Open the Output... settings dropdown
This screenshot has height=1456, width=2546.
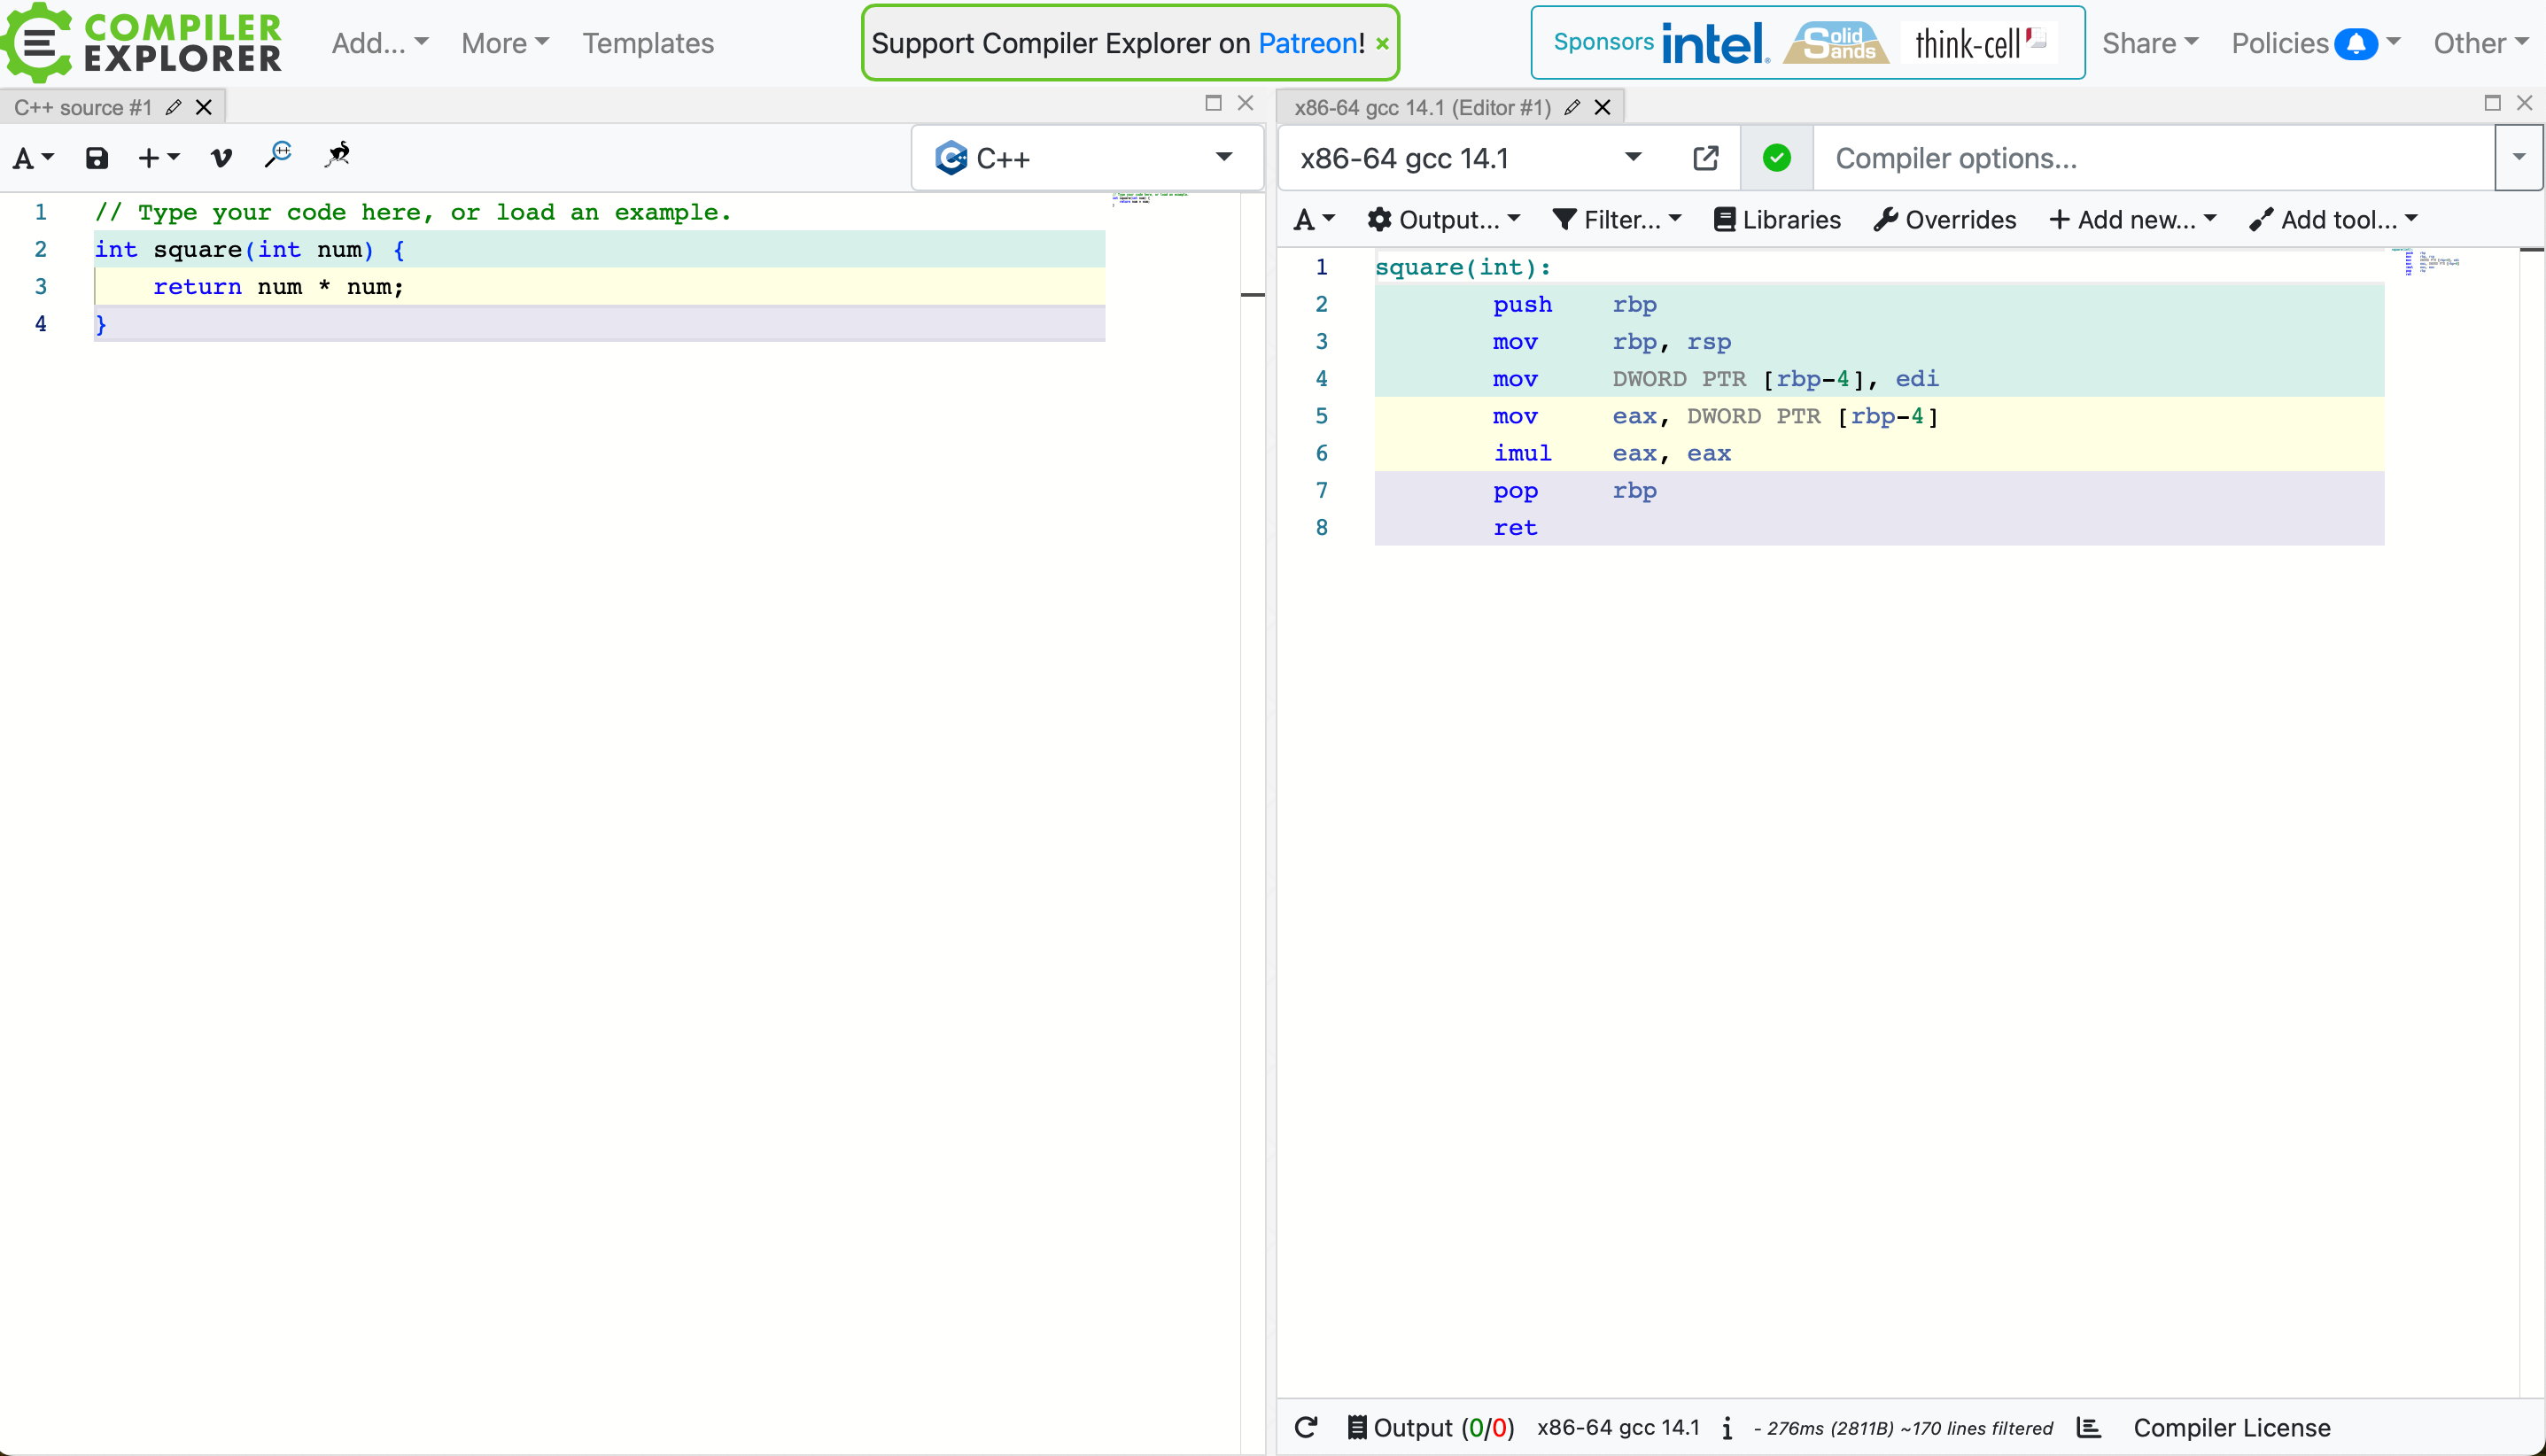[1444, 219]
